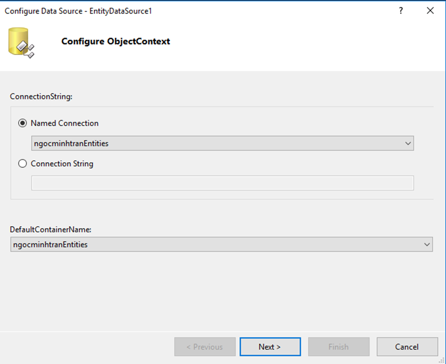Close the Configure Data Source dialog
The width and height of the screenshot is (446, 364).
[x=430, y=11]
